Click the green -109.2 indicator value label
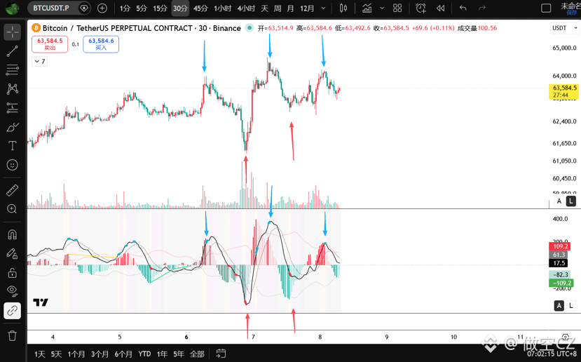 point(561,283)
